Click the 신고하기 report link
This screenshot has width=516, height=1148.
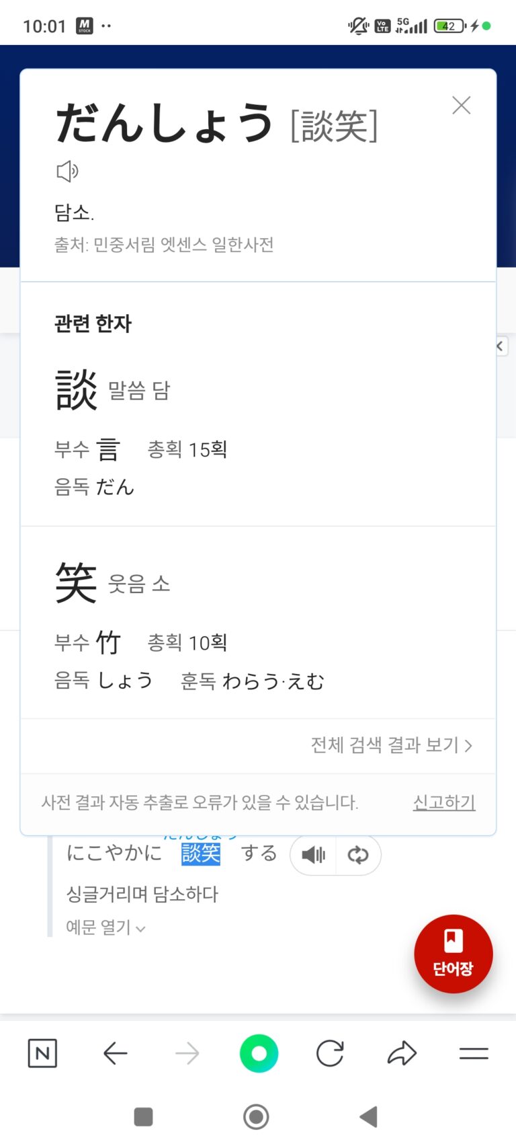tap(443, 802)
